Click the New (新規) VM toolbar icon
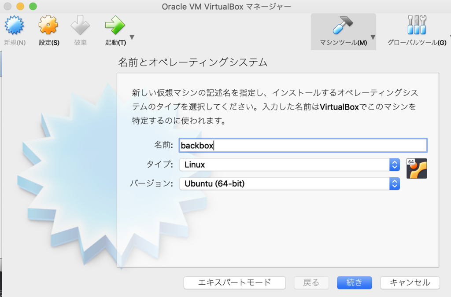The height and width of the screenshot is (297, 451). pyautogui.click(x=14, y=26)
